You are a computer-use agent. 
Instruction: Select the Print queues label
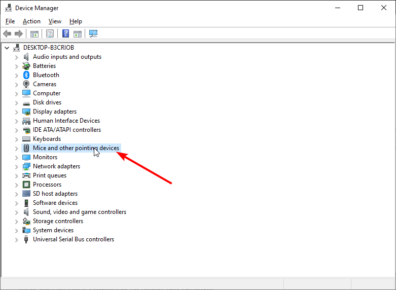pyautogui.click(x=50, y=175)
